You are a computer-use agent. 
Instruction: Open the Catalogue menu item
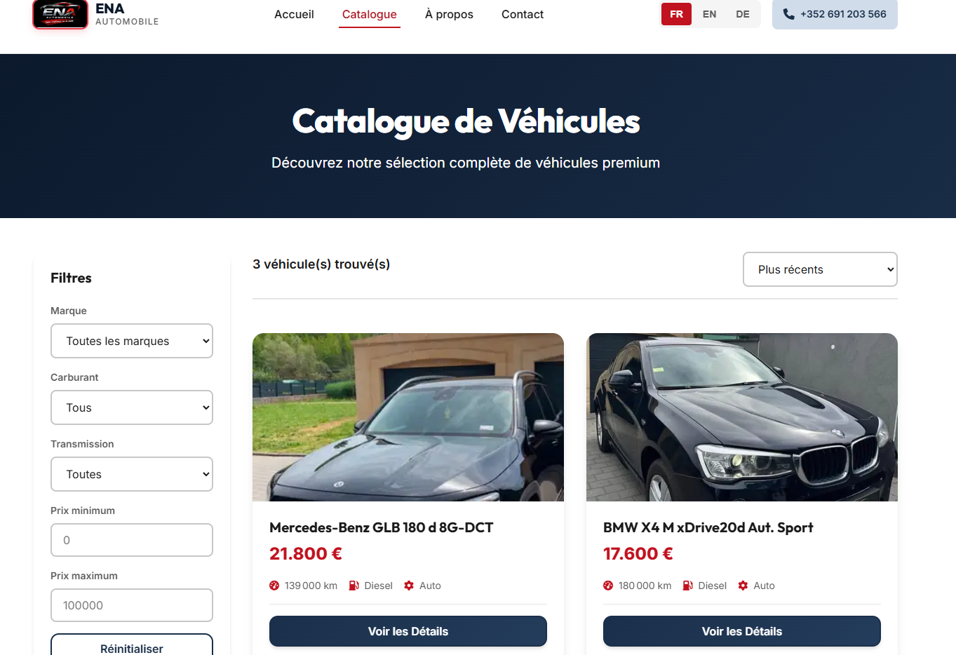tap(370, 14)
